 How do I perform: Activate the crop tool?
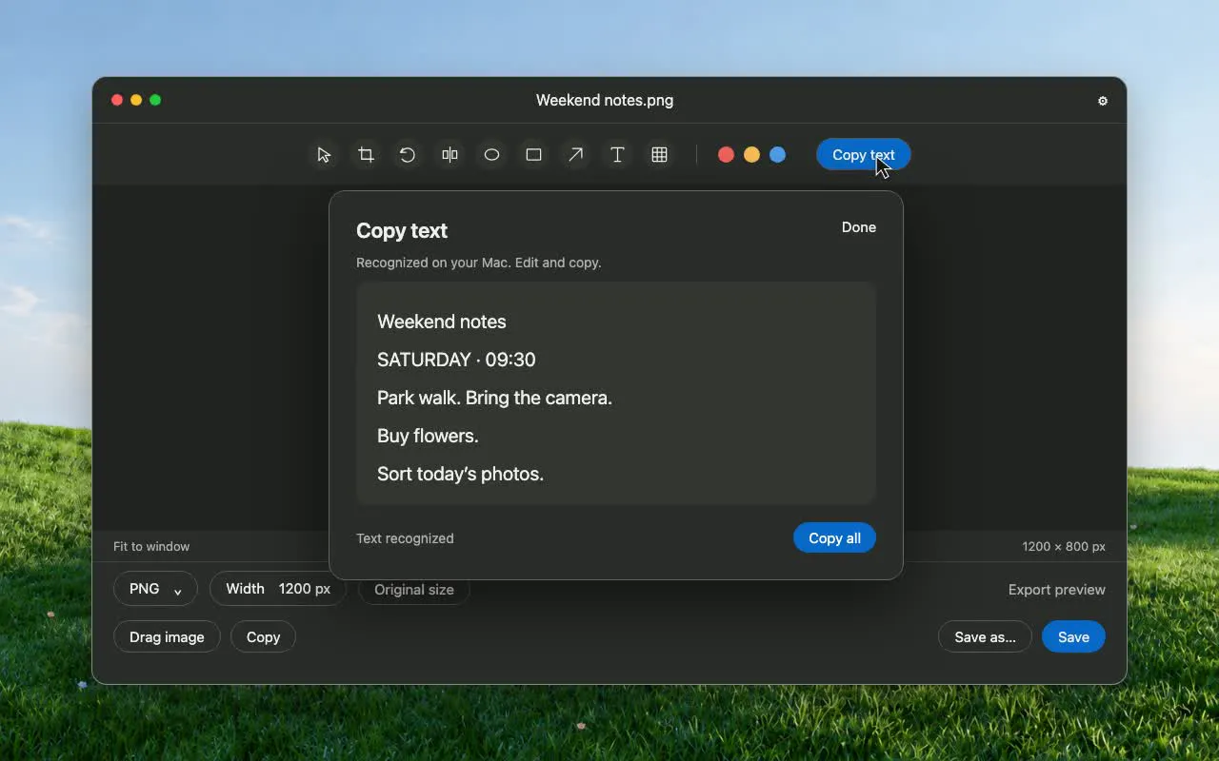pyautogui.click(x=366, y=155)
